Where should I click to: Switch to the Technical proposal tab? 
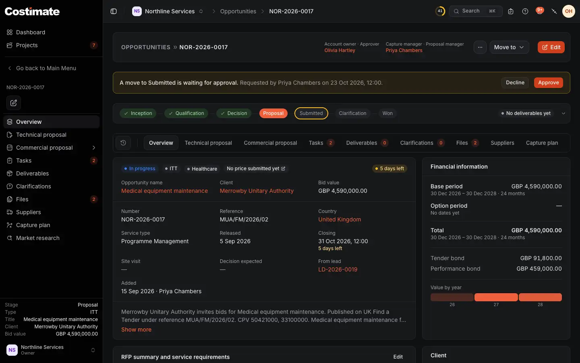point(208,143)
